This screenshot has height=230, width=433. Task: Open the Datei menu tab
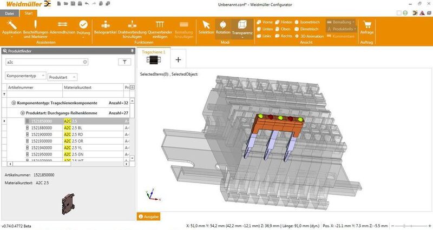tap(10, 12)
